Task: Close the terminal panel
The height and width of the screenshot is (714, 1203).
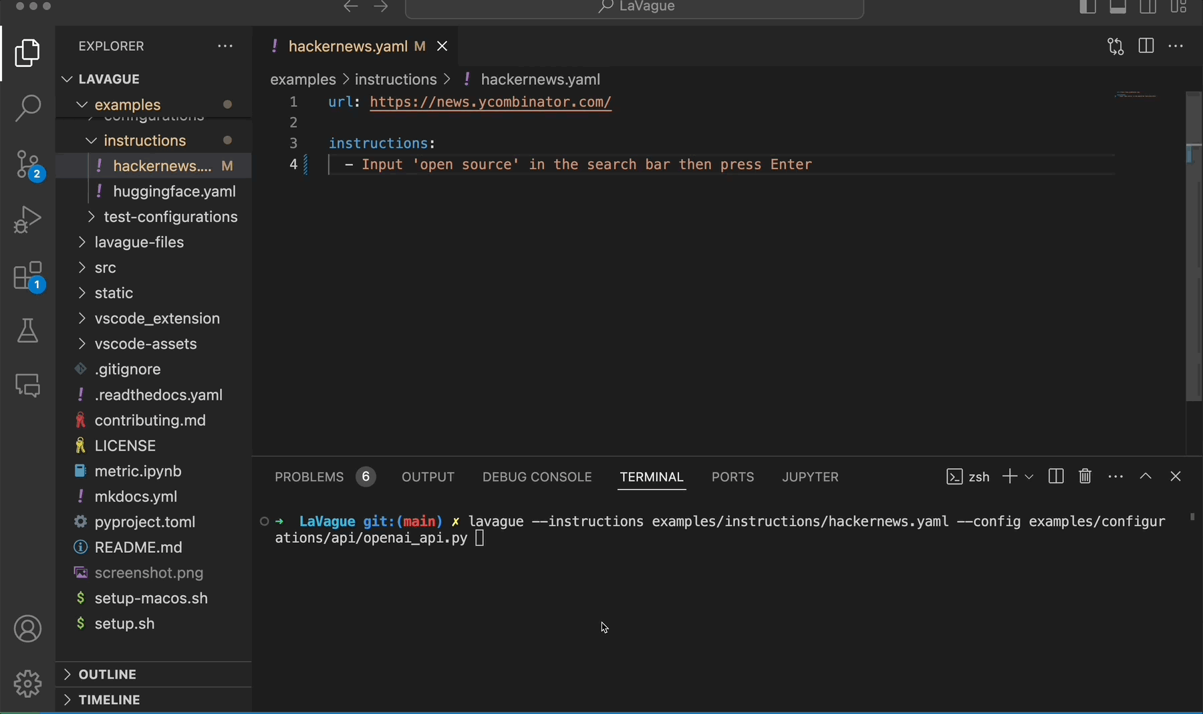Action: tap(1176, 476)
